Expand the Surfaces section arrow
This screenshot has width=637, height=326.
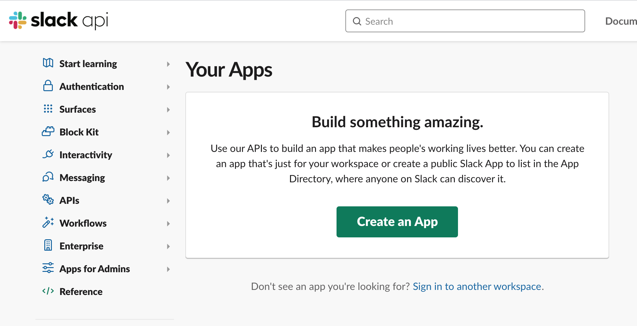tap(168, 110)
